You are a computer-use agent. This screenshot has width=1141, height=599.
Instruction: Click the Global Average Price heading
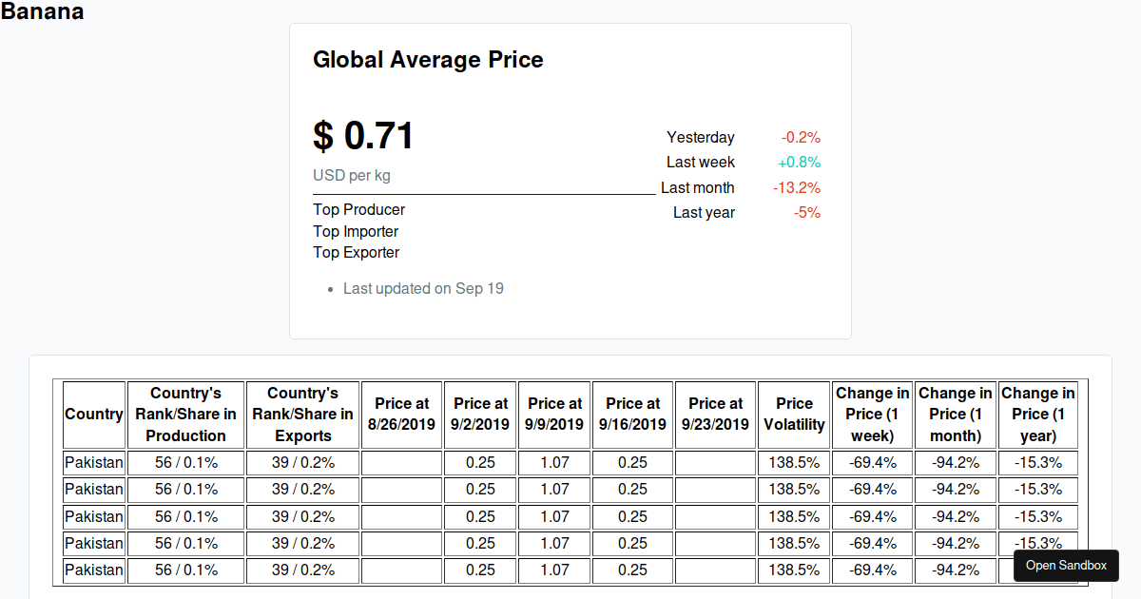tap(428, 60)
